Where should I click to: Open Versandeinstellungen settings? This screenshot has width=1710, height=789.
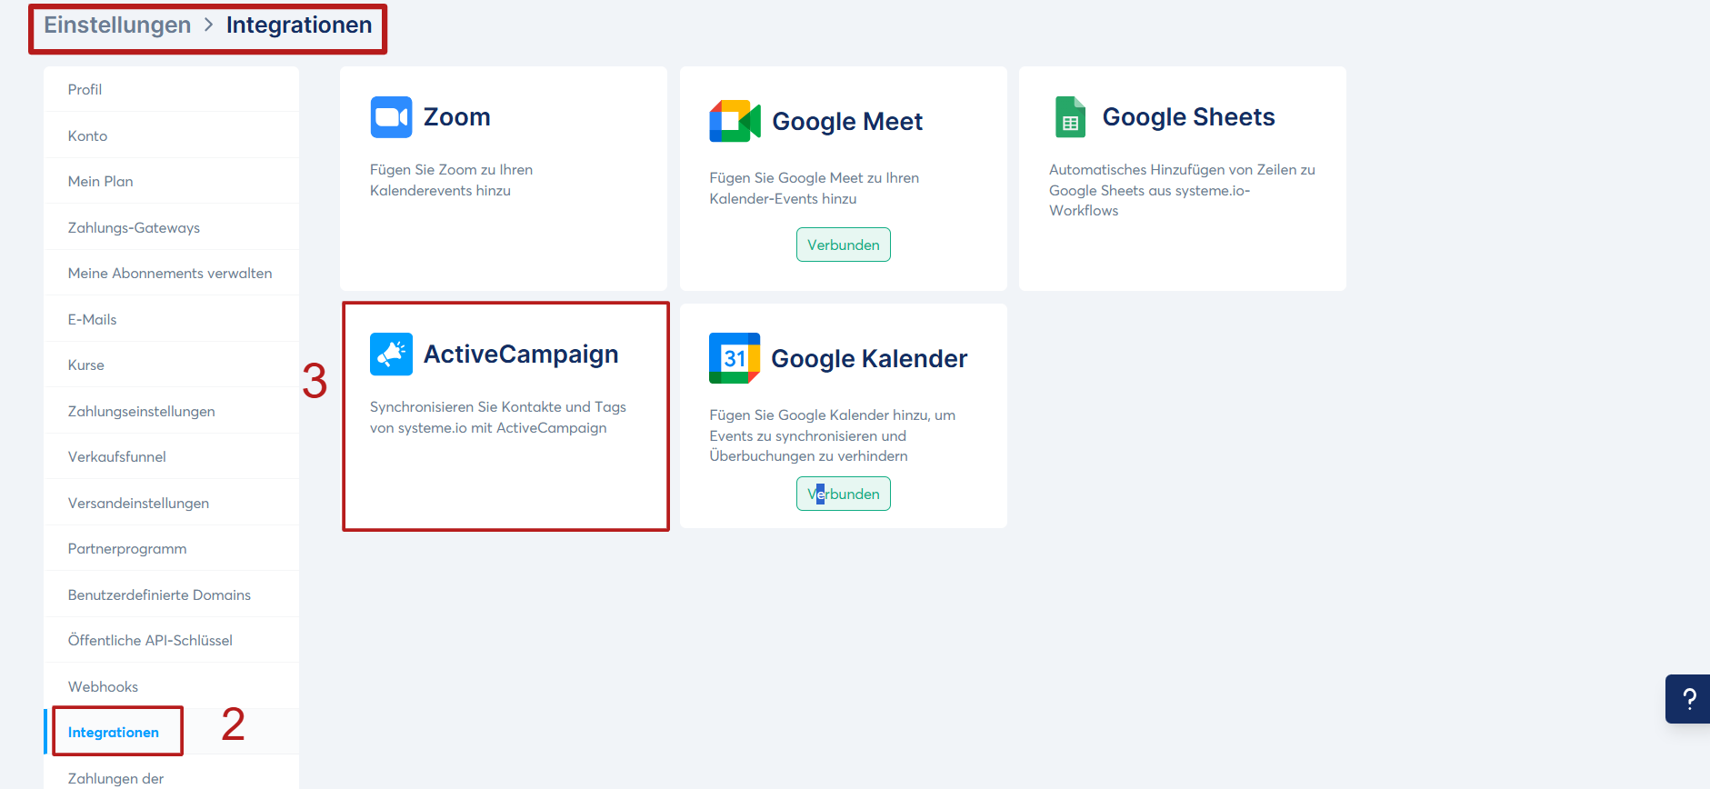[171, 503]
